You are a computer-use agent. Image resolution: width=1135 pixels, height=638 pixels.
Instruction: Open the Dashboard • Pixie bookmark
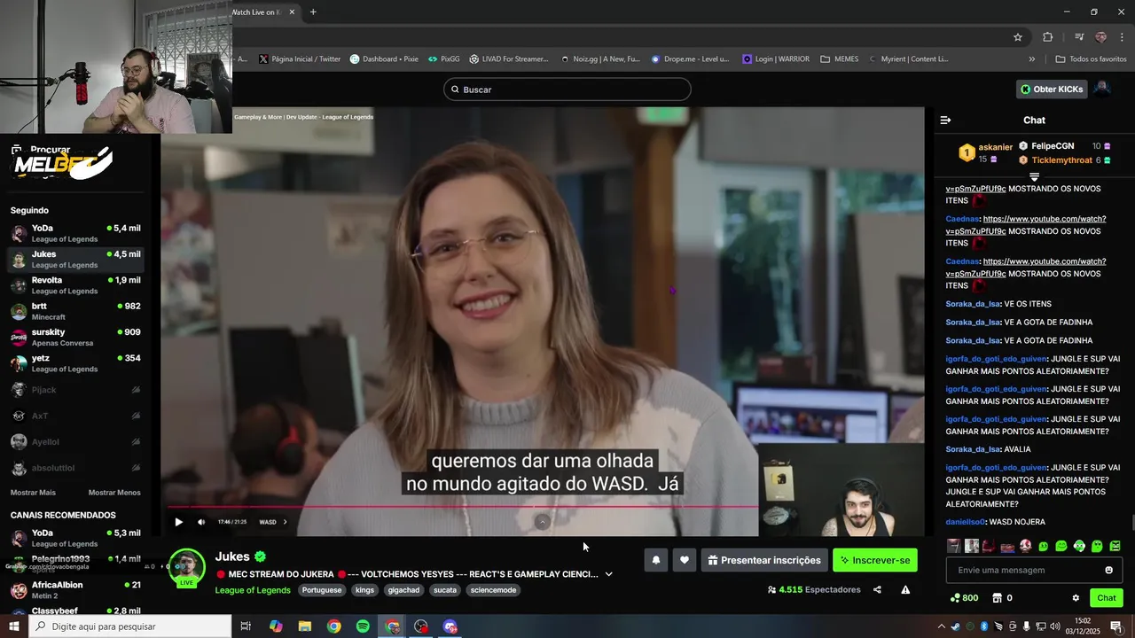[x=384, y=59]
